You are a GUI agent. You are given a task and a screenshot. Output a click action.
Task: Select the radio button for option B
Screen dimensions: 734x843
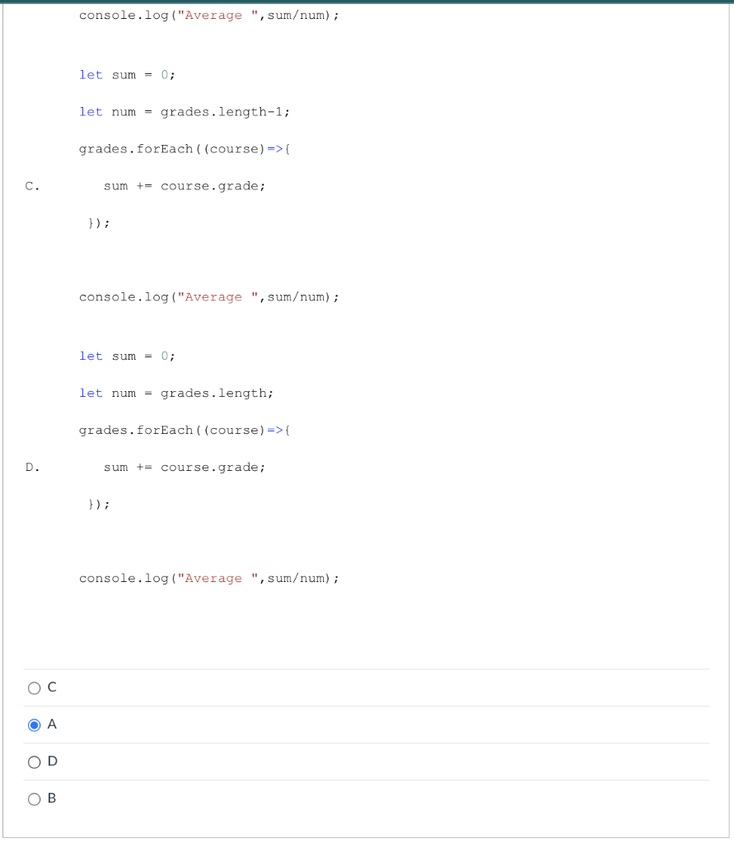[x=34, y=799]
